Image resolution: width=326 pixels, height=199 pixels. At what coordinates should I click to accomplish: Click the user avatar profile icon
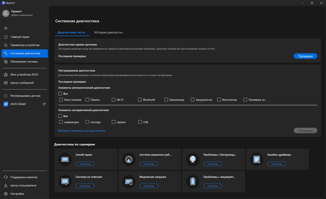click(x=6, y=13)
